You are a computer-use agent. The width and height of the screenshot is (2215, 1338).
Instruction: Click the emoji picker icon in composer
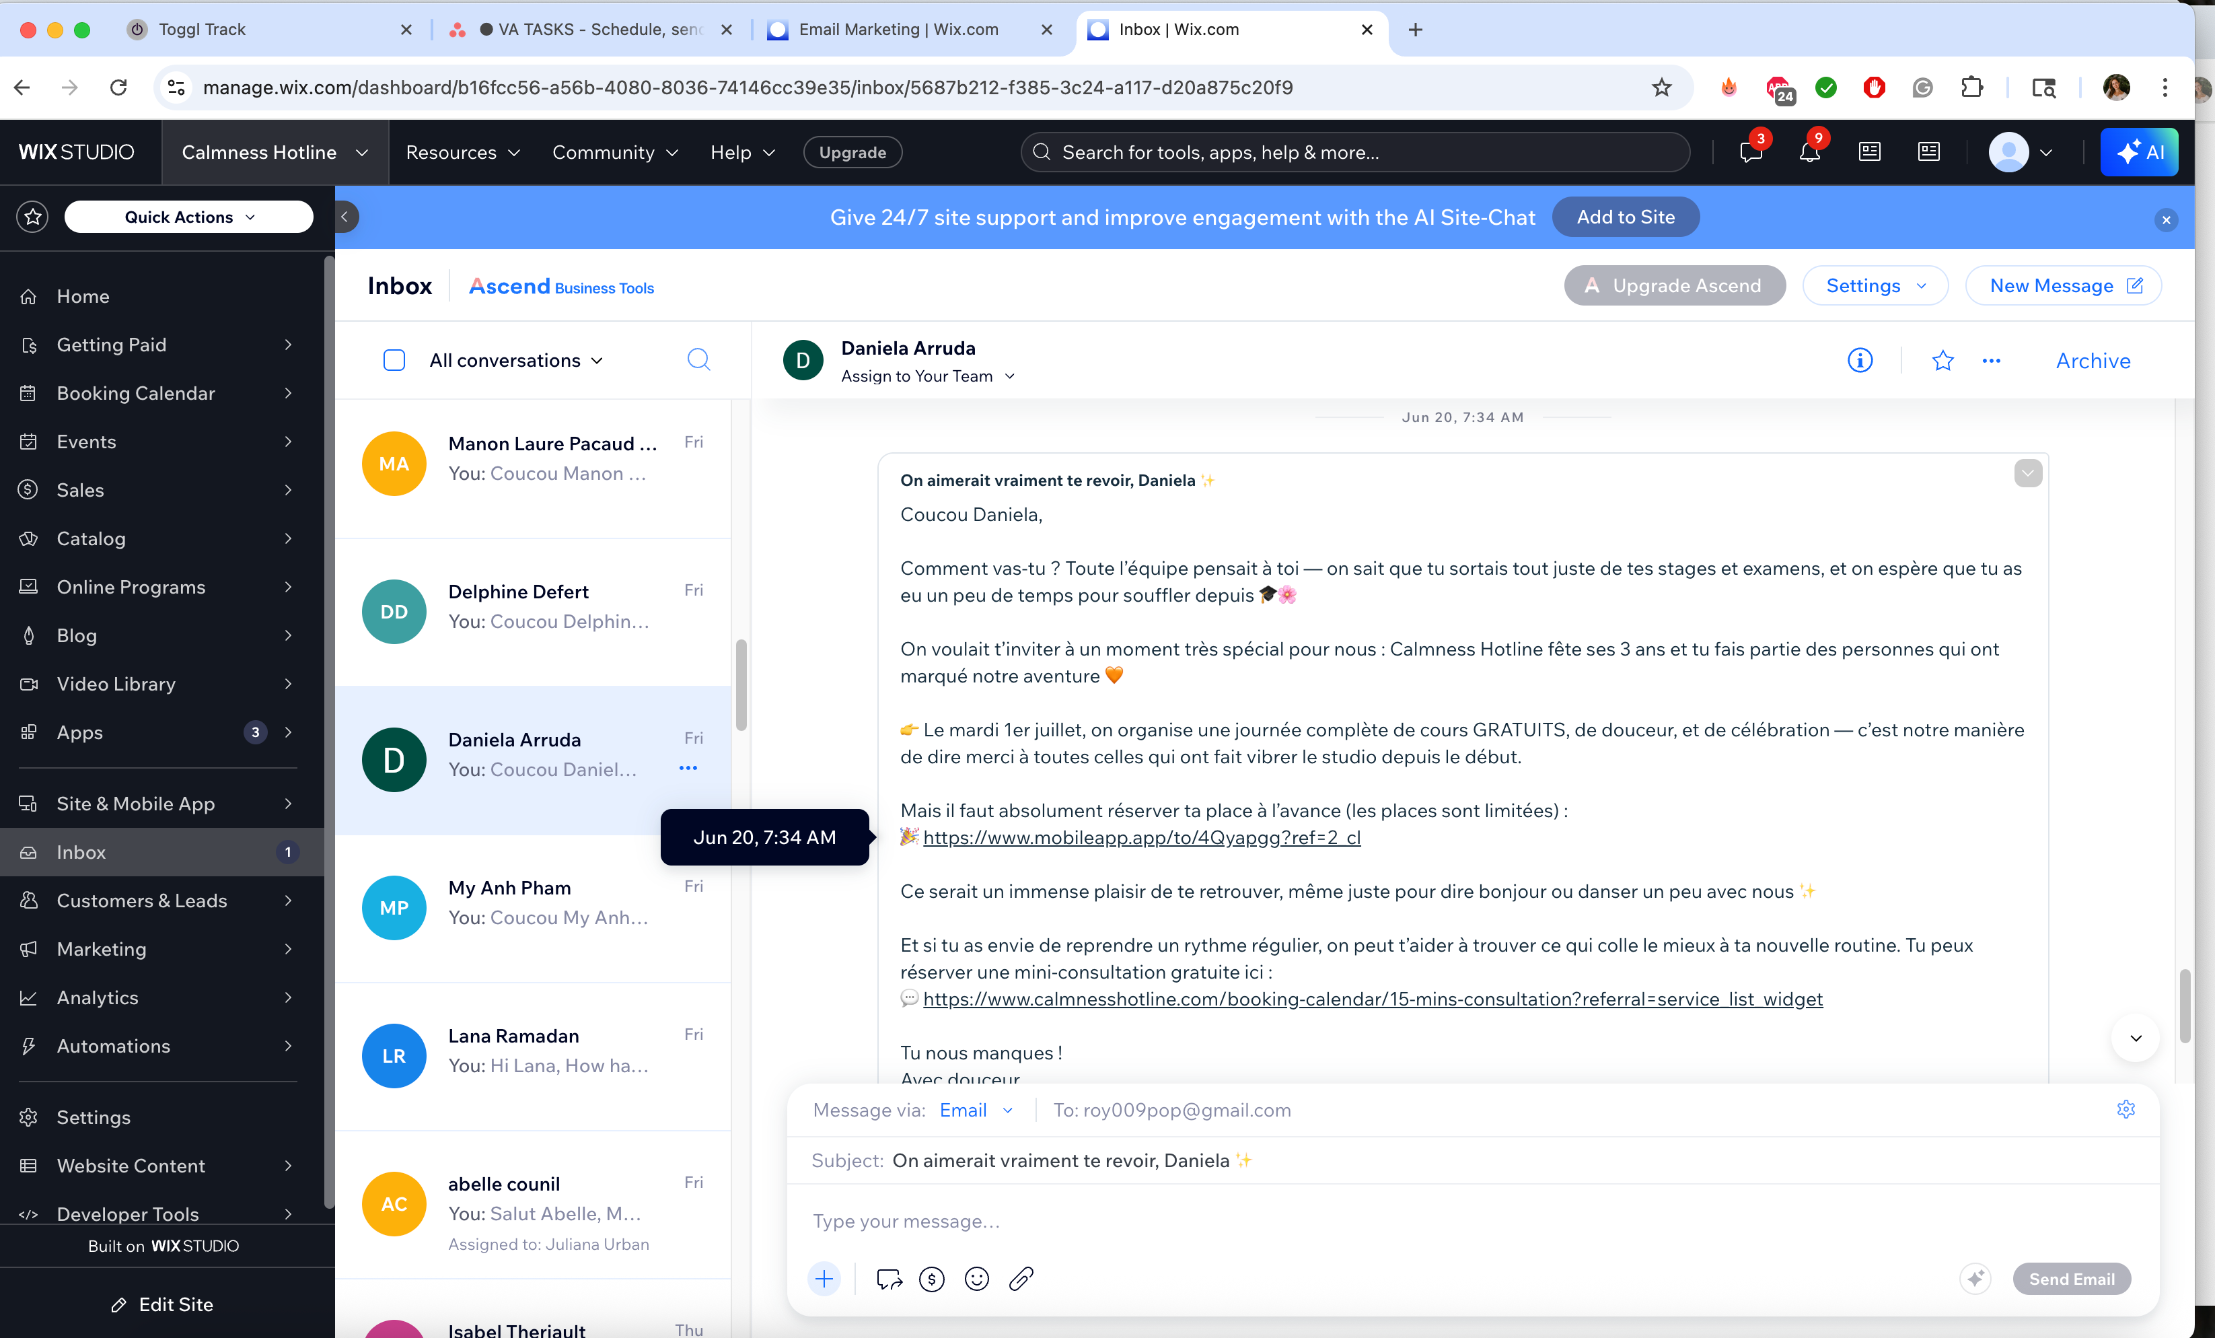tap(976, 1279)
